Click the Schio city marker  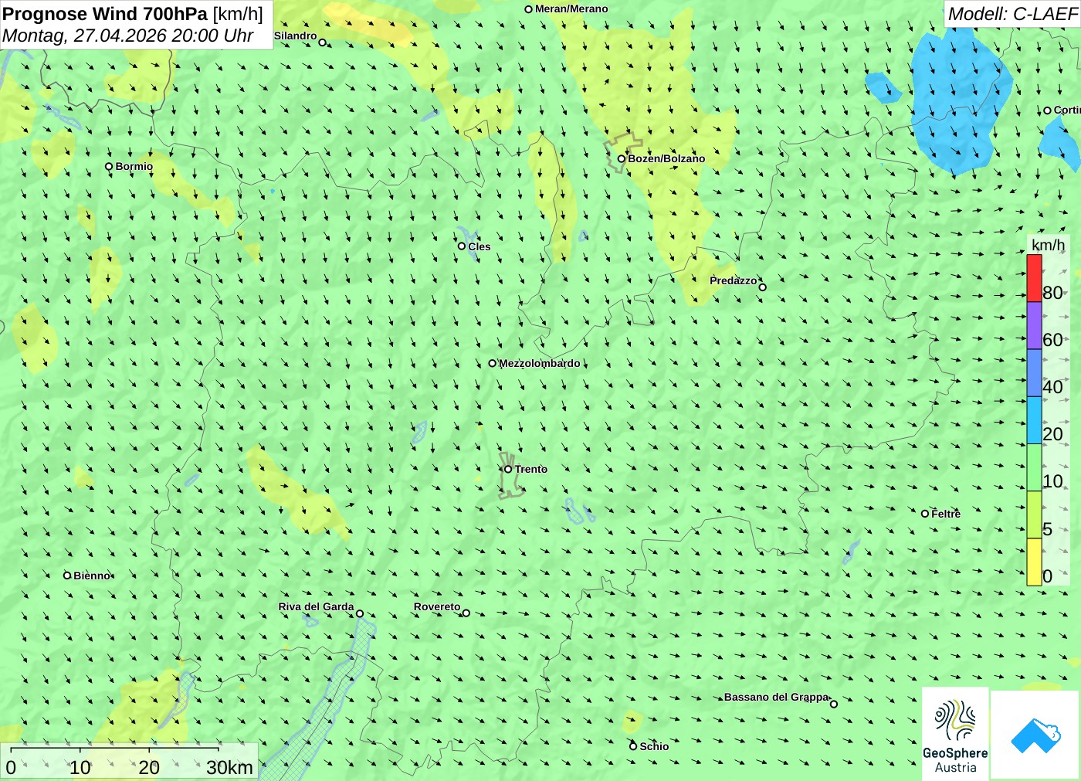(633, 746)
